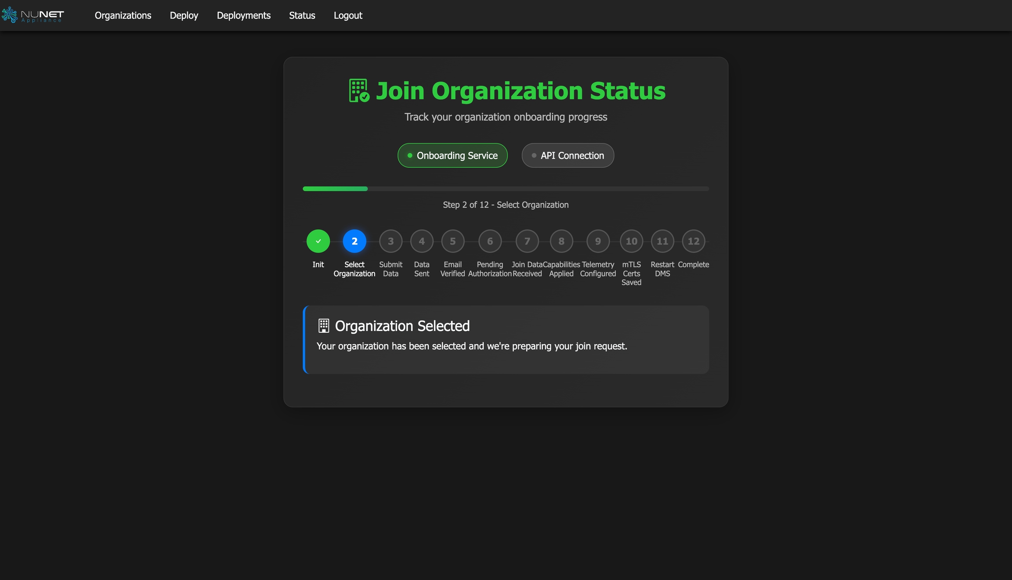Image resolution: width=1012 pixels, height=580 pixels.
Task: Click the Logout link
Action: tap(348, 15)
